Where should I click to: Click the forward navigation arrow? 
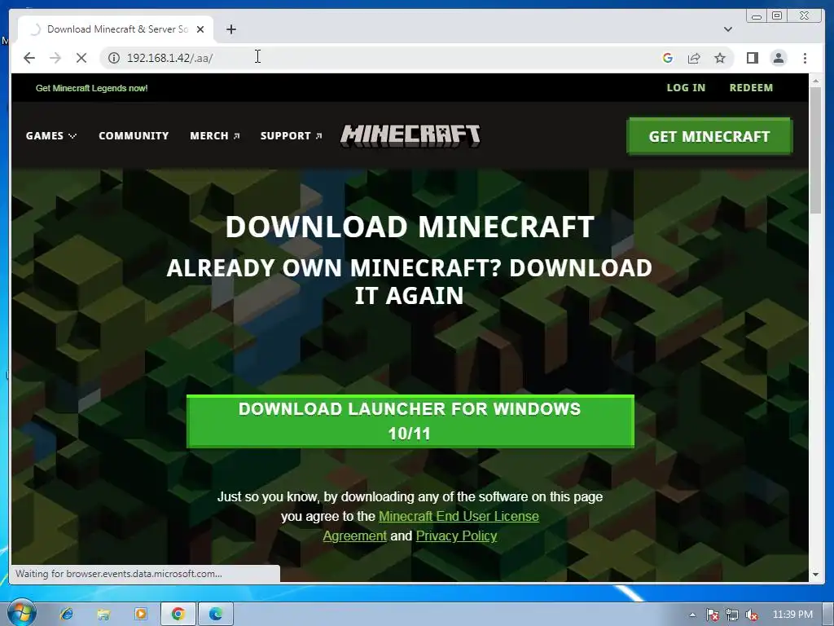(55, 58)
